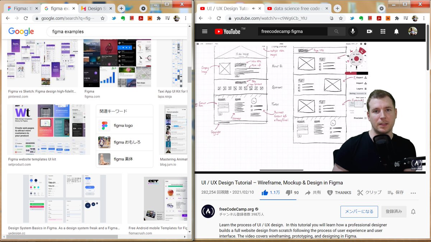Viewport: 431px width, 242px height.
Task: Click figma おもしろ related keyword
Action: point(125,142)
